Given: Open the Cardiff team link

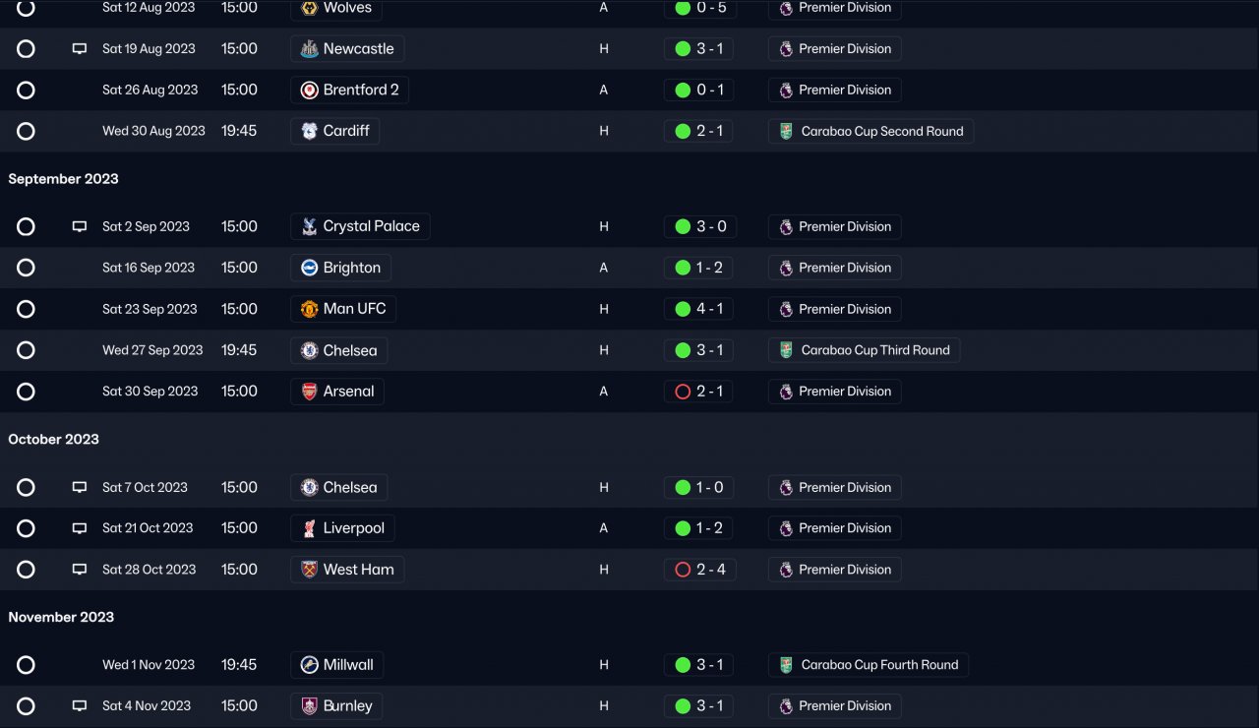Looking at the screenshot, I should point(345,131).
